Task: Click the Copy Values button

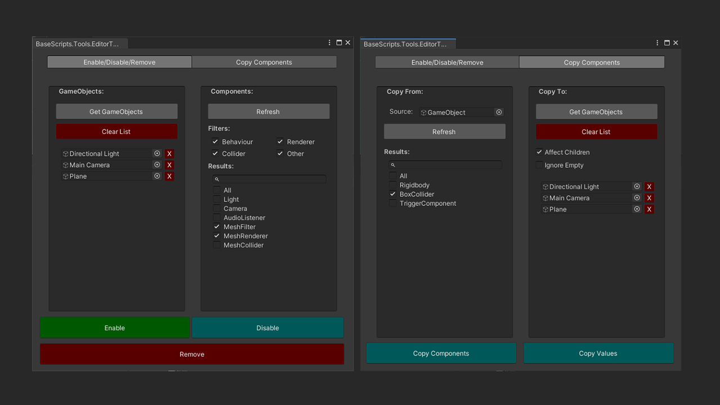Action: (x=598, y=353)
